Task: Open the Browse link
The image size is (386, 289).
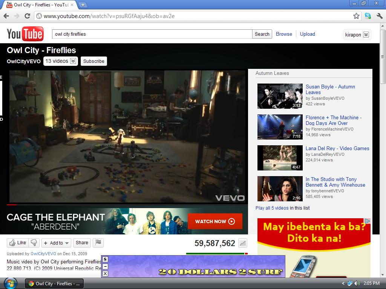Action: [284, 34]
